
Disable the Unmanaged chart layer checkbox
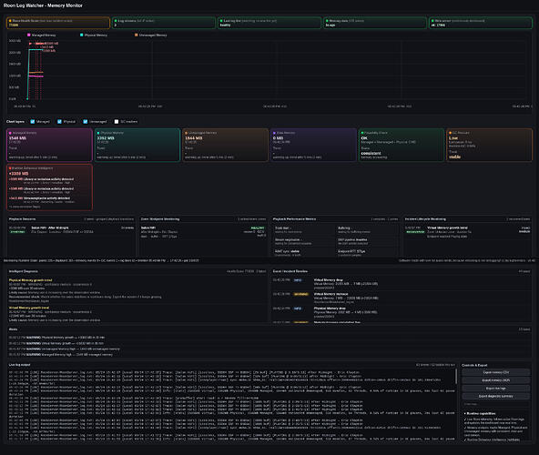pyautogui.click(x=86, y=122)
